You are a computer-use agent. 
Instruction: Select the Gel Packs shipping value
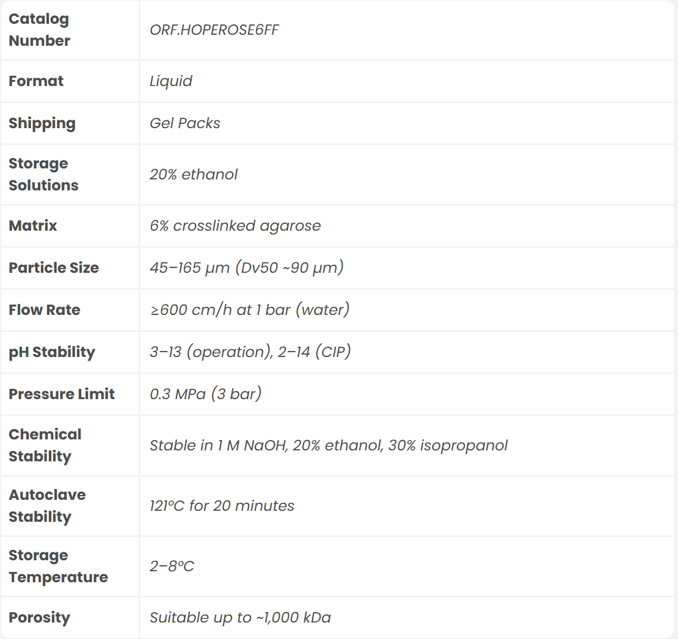(x=185, y=123)
